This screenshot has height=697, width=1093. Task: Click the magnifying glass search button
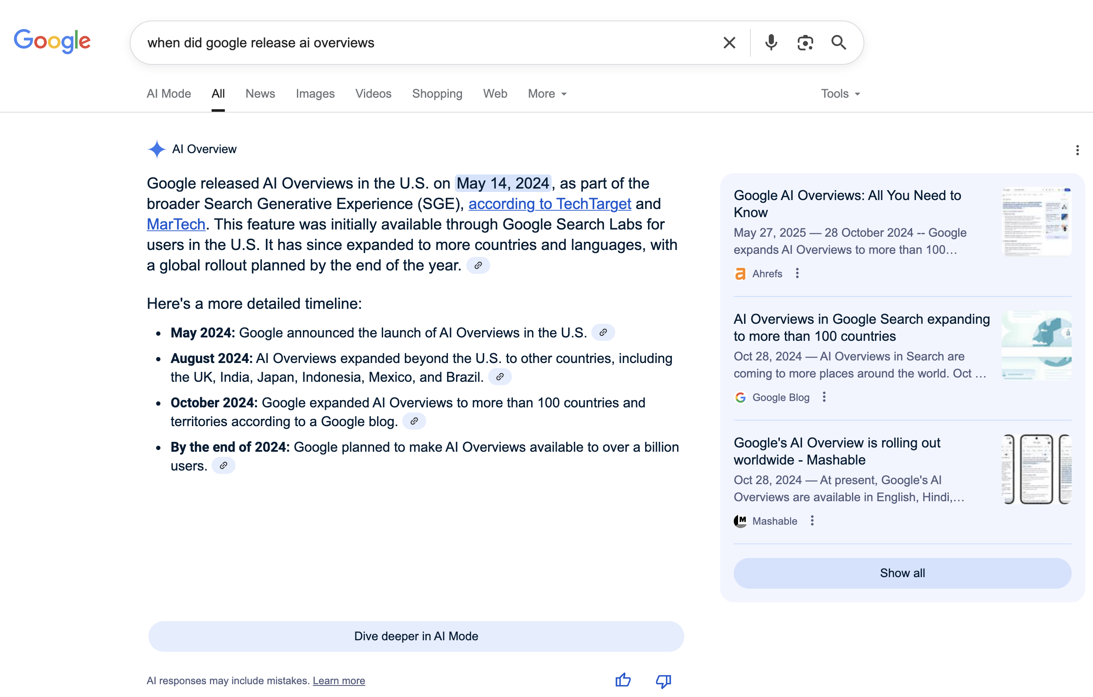(x=838, y=43)
